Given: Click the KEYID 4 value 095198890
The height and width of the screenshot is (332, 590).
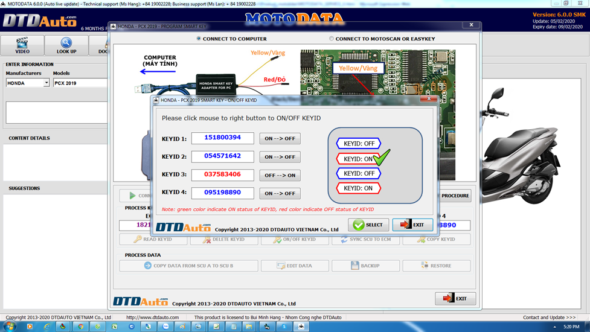Looking at the screenshot, I should click(x=222, y=193).
